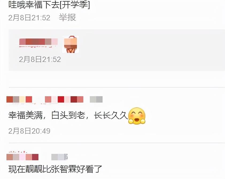
Task: Select the 哇哦幸福下去 comment text
Action: point(34,5)
